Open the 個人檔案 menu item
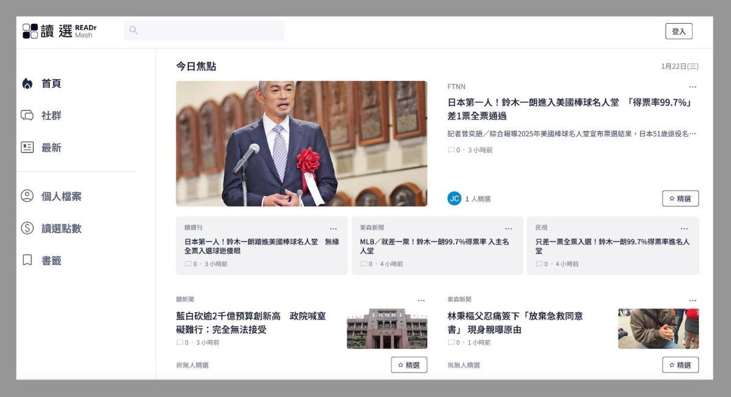 pos(61,196)
